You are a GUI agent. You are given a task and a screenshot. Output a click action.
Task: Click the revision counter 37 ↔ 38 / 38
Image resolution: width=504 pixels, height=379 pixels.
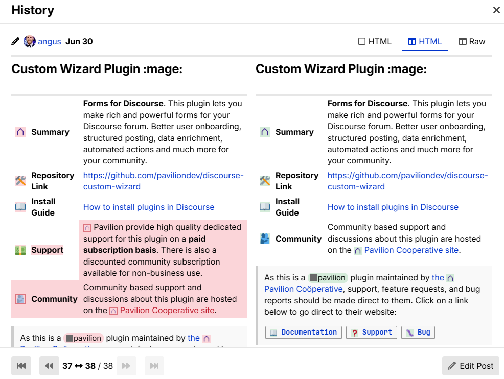(88, 366)
